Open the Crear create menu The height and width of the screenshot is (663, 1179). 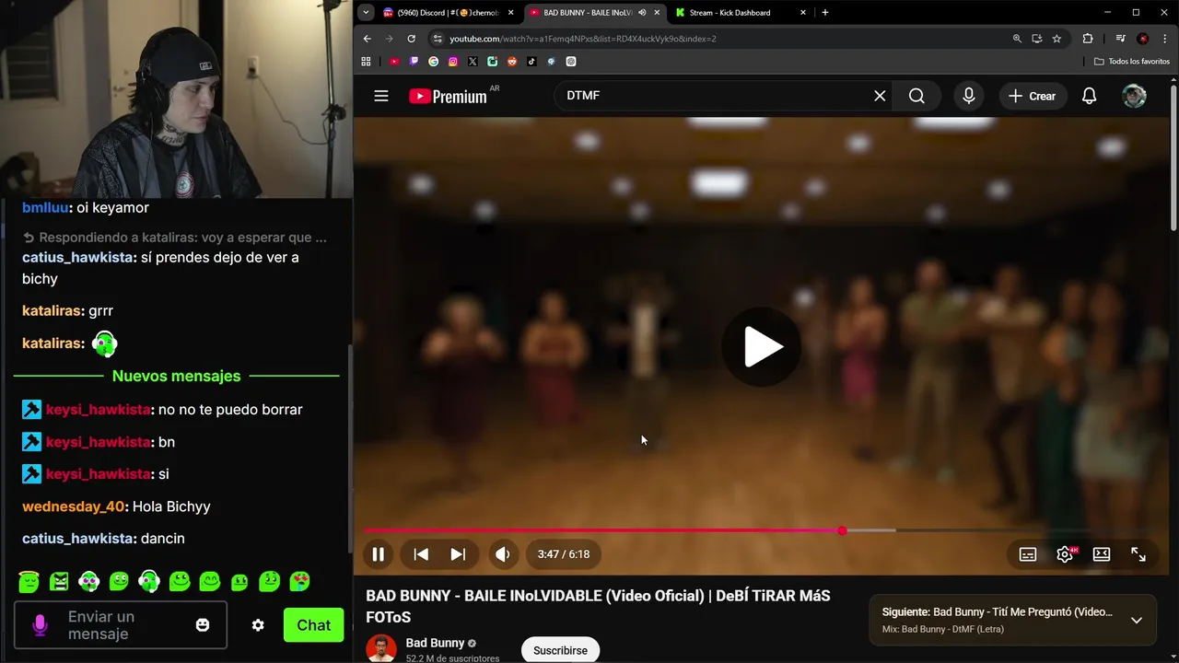pyautogui.click(x=1033, y=96)
